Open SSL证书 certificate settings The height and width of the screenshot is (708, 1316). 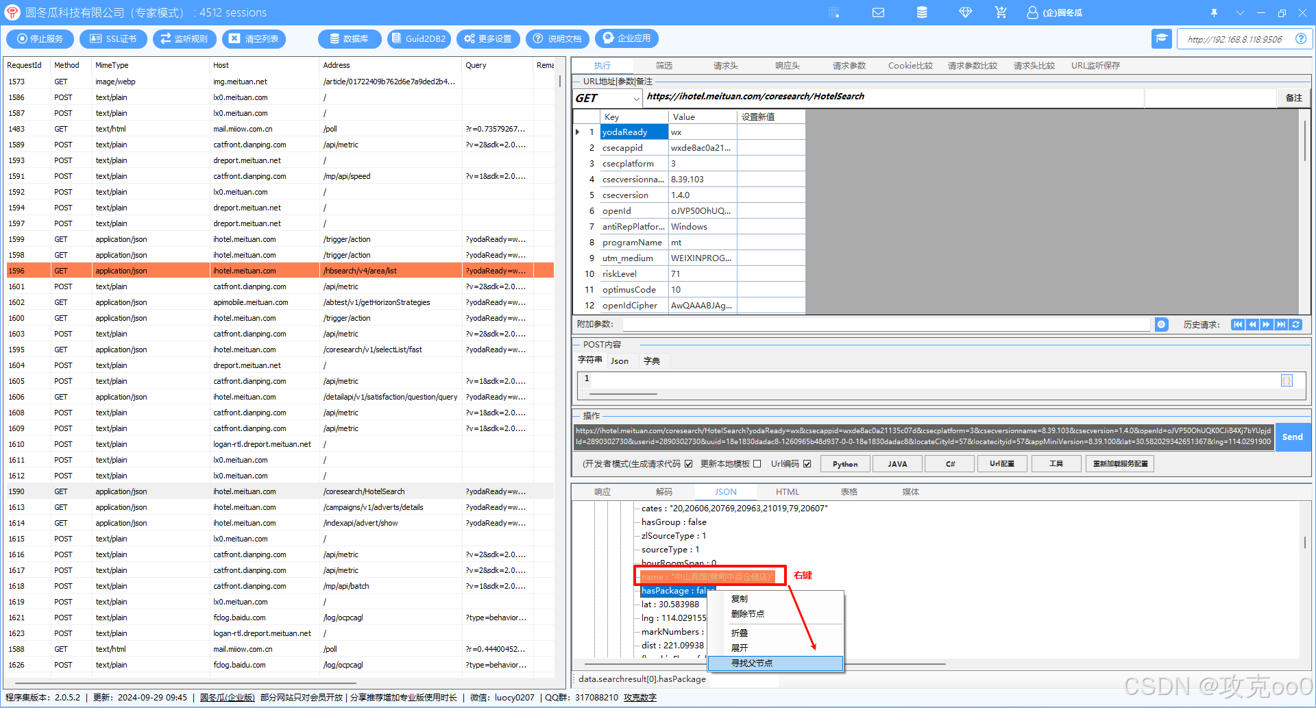tap(112, 39)
